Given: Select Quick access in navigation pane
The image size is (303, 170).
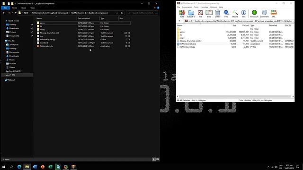Looking at the screenshot, I should [x=13, y=21].
